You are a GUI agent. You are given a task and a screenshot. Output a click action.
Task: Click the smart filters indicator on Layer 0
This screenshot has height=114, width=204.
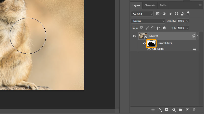pos(194,36)
